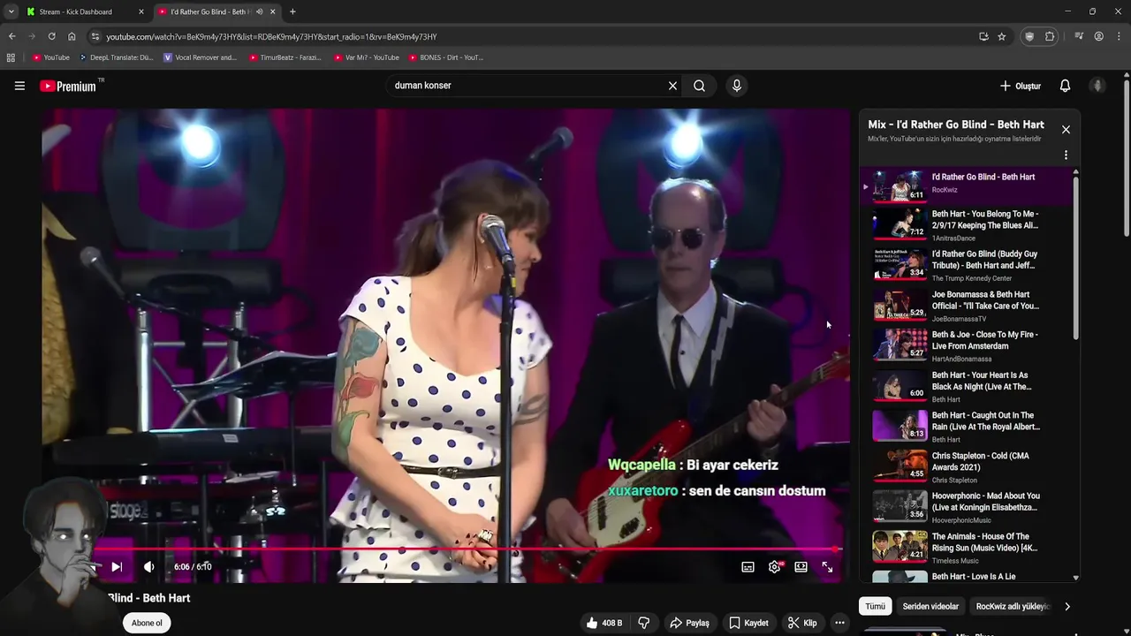
Task: Open the tab search dropdown
Action: [x=11, y=11]
